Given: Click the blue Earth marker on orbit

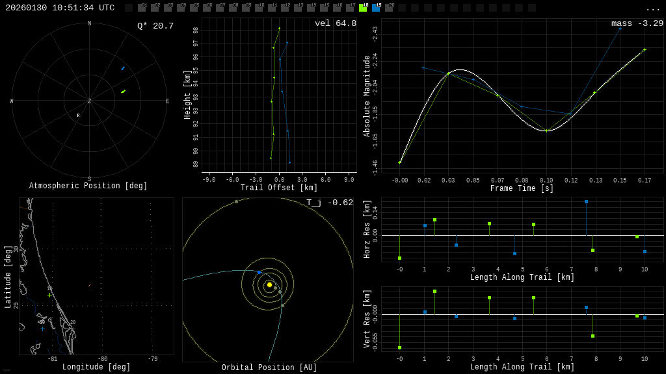Looking at the screenshot, I should (x=259, y=273).
